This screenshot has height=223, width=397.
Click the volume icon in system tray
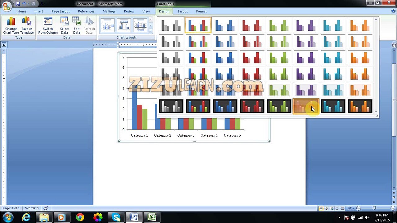[x=367, y=217]
